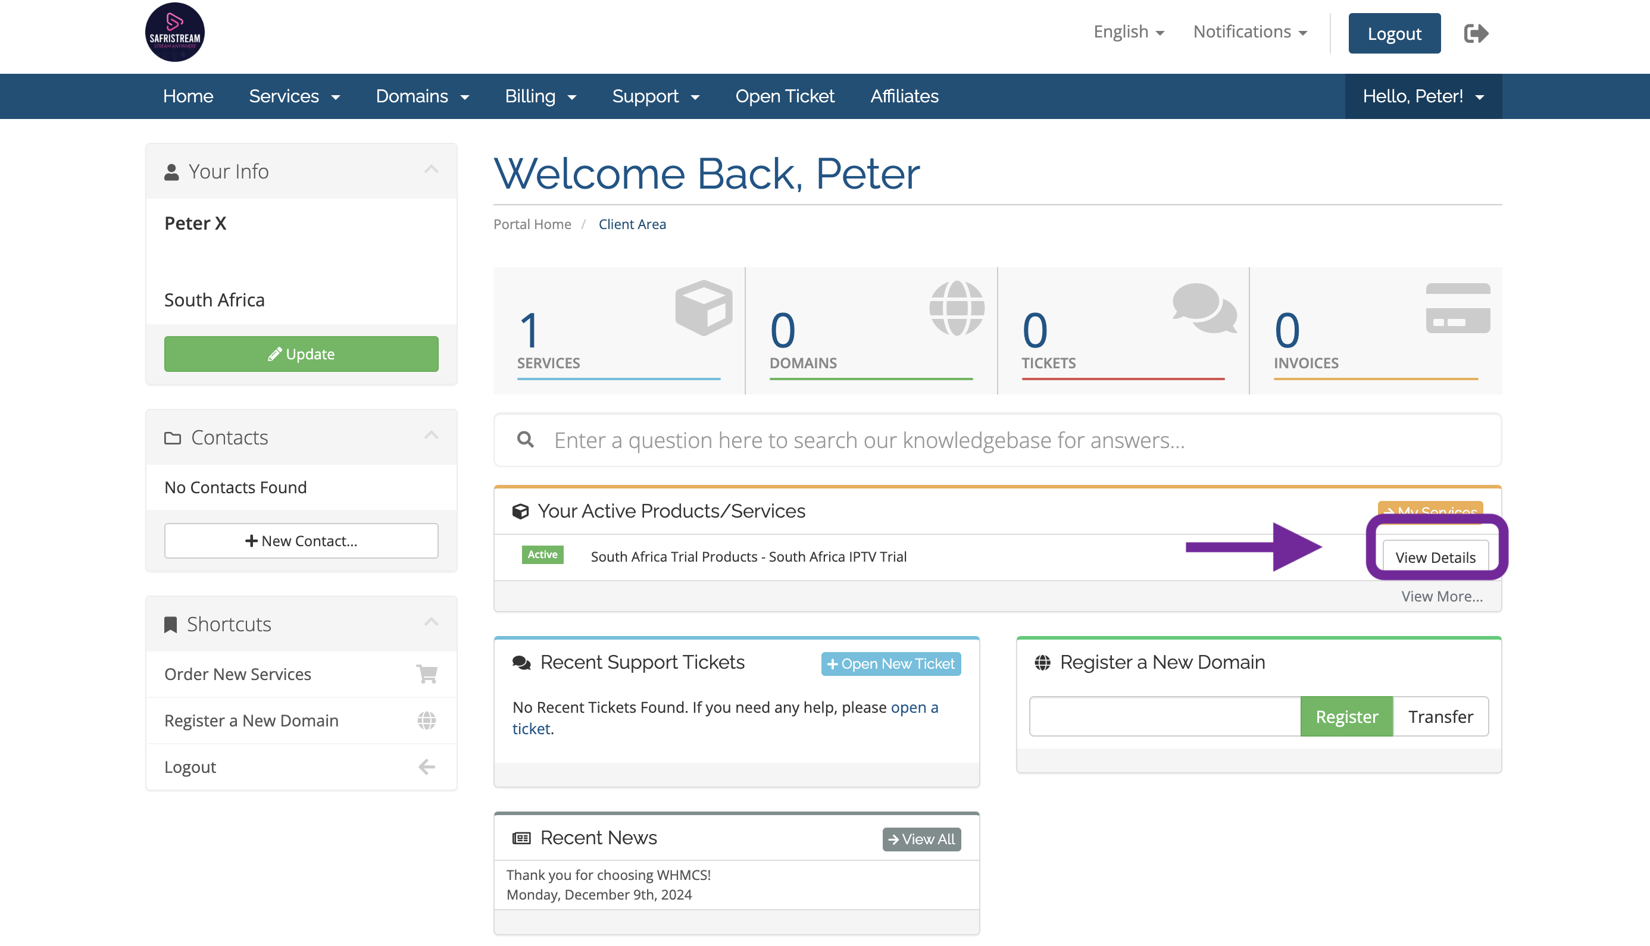The height and width of the screenshot is (946, 1650).
Task: Click the SafriStream logo
Action: [x=175, y=32]
